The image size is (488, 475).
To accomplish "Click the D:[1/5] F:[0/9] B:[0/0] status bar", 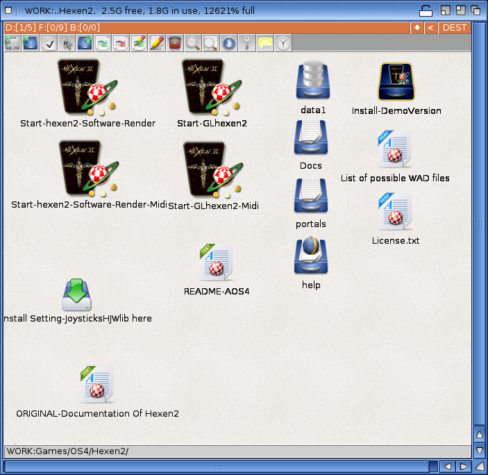I will pyautogui.click(x=207, y=28).
